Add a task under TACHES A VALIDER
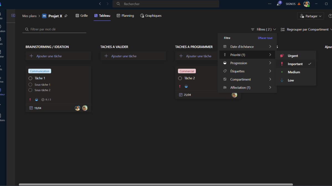 pyautogui.click(x=133, y=56)
